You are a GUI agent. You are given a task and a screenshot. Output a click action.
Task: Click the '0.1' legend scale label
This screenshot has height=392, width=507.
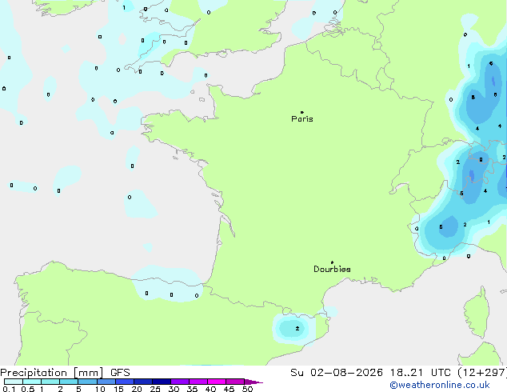click(x=9, y=389)
